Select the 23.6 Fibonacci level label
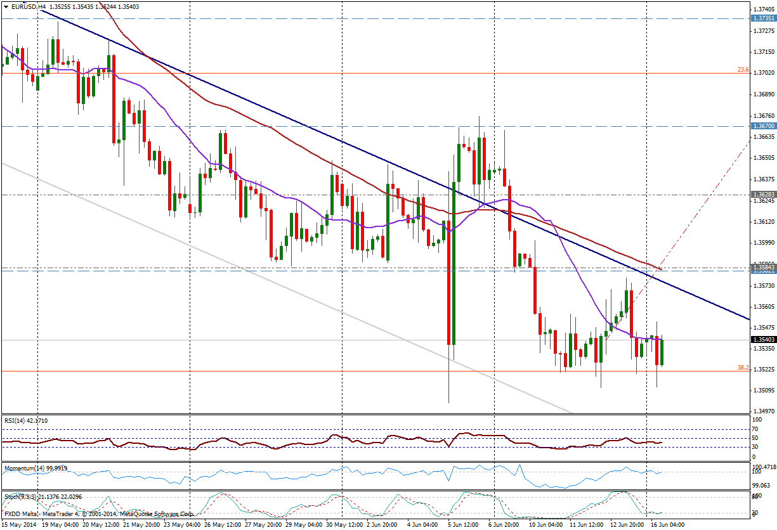This screenshot has height=530, width=777. point(743,70)
